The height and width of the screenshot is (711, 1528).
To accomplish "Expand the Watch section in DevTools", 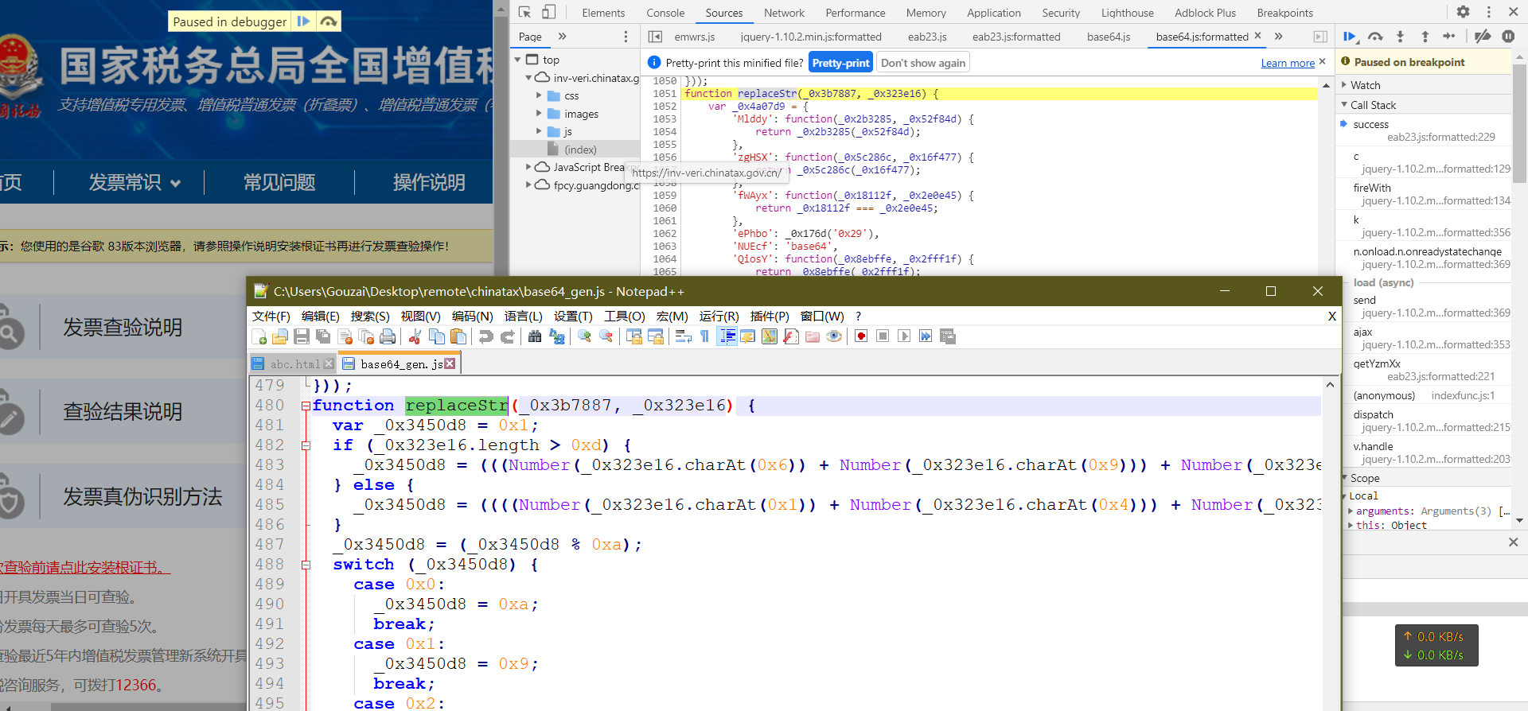I will (1344, 85).
